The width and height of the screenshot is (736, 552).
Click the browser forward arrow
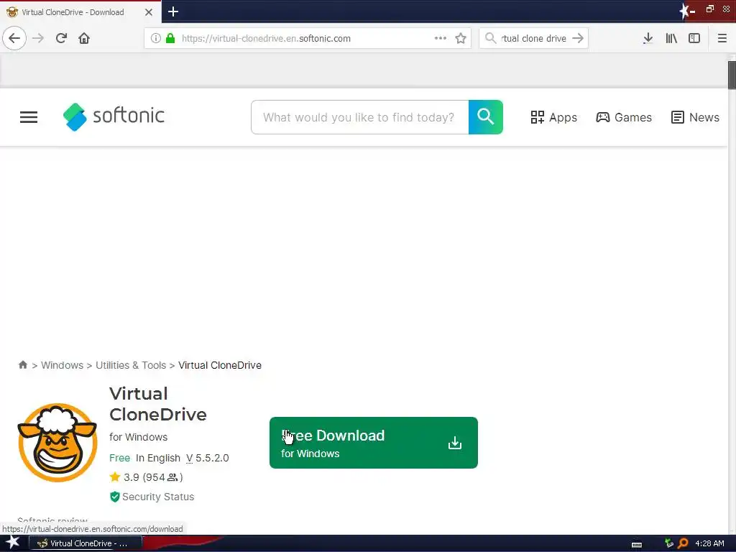pyautogui.click(x=38, y=38)
